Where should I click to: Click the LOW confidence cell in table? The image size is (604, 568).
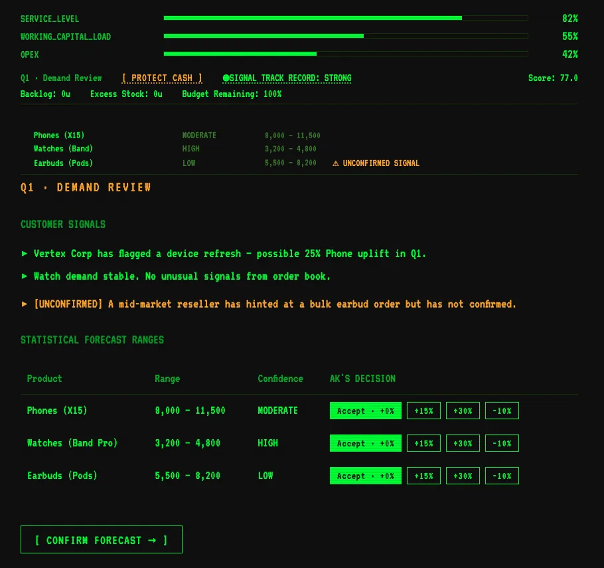[x=265, y=476]
